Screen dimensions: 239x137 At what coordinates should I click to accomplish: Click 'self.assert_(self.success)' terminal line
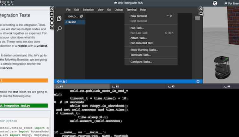coord(96,121)
